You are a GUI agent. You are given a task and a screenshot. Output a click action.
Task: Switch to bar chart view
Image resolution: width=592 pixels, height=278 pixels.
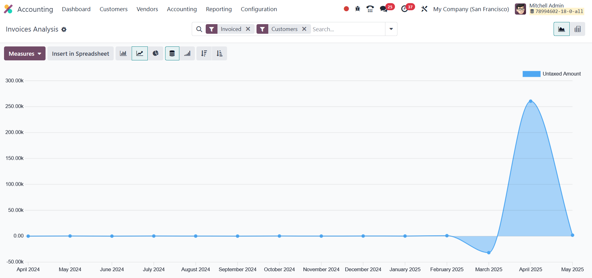(x=123, y=54)
